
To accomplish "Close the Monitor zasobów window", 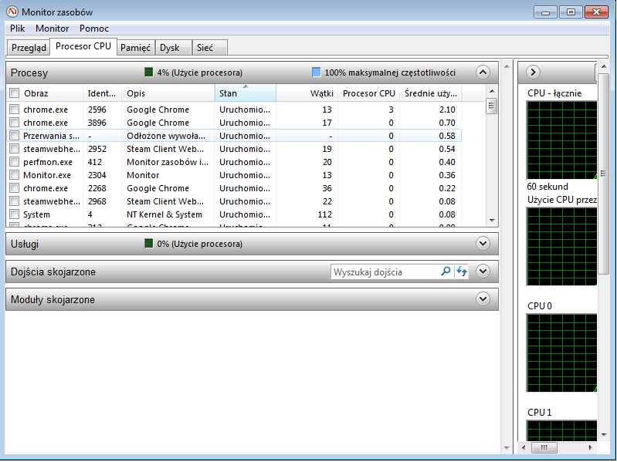I will [597, 12].
